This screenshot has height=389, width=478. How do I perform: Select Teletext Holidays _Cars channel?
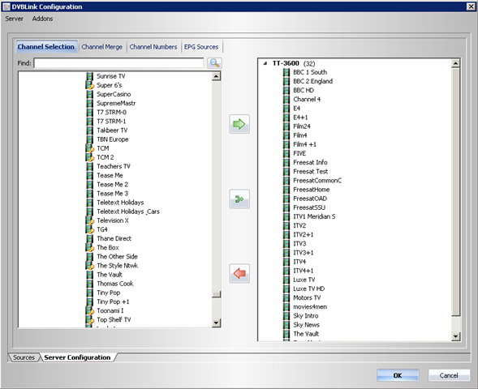pos(128,212)
